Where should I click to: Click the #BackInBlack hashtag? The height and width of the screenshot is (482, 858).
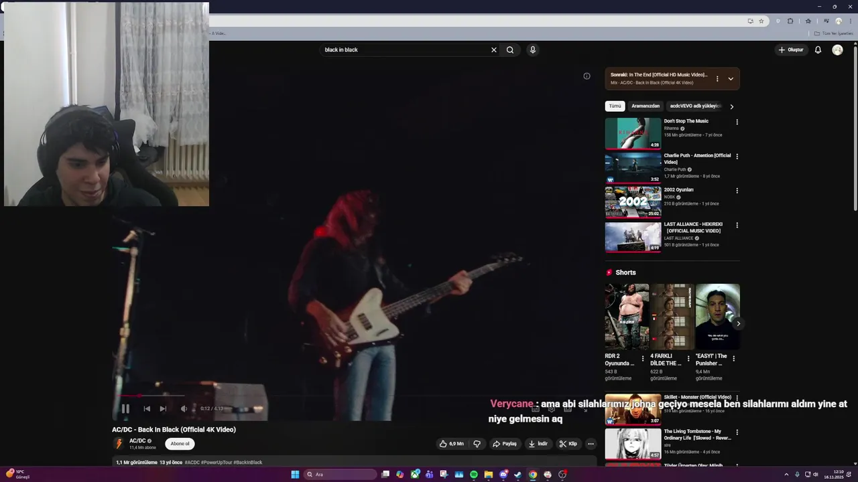point(248,463)
